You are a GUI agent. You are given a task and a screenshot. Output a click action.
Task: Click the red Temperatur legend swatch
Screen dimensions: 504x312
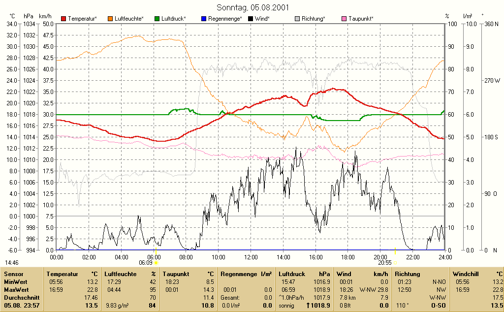(63, 19)
